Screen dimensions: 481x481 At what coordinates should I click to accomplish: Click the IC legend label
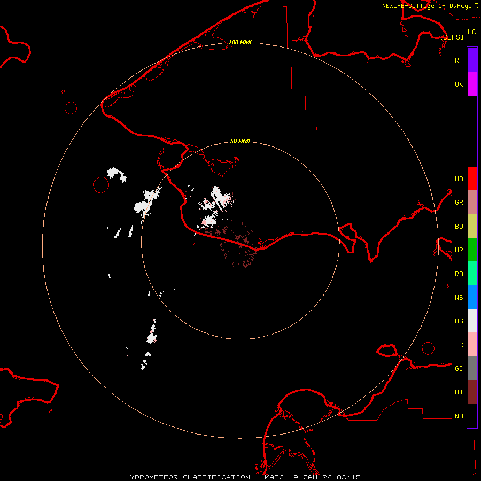[459, 345]
